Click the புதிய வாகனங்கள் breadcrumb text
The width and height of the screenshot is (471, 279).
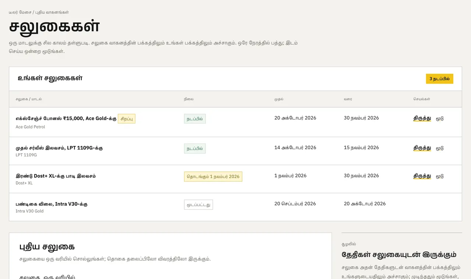(x=52, y=12)
